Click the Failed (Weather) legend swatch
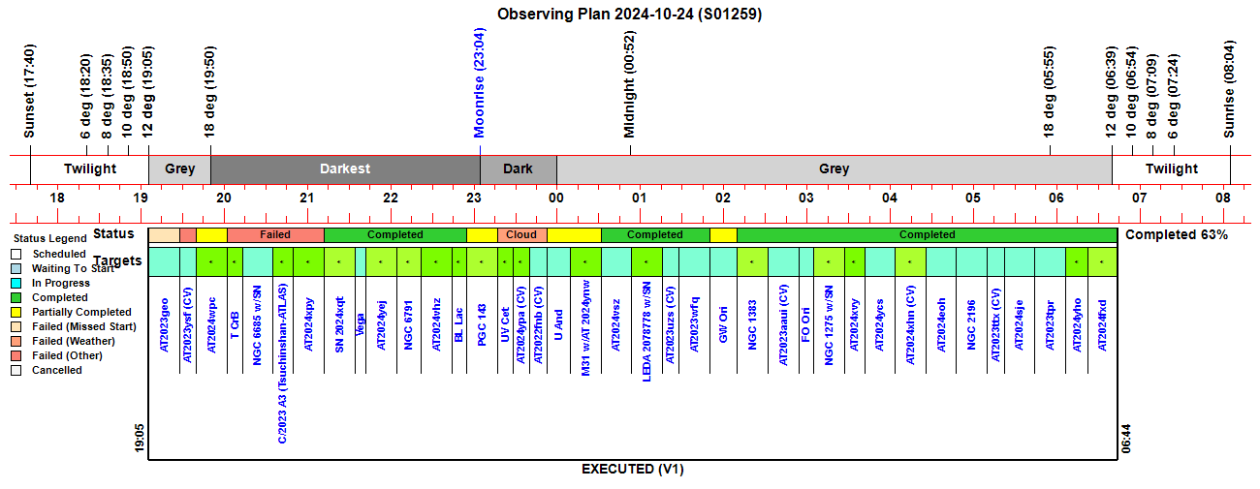This screenshot has height=489, width=1260. [15, 342]
